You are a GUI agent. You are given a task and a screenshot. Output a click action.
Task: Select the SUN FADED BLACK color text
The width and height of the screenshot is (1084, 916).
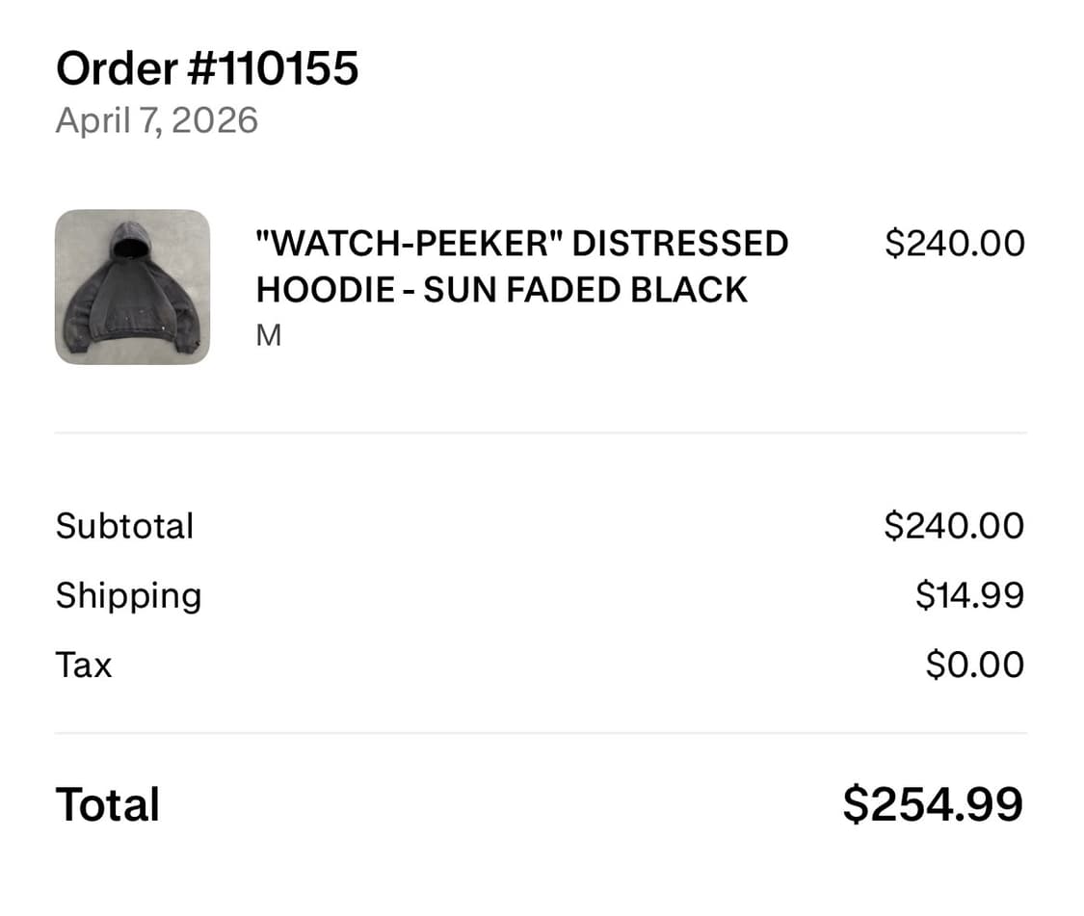tap(585, 289)
